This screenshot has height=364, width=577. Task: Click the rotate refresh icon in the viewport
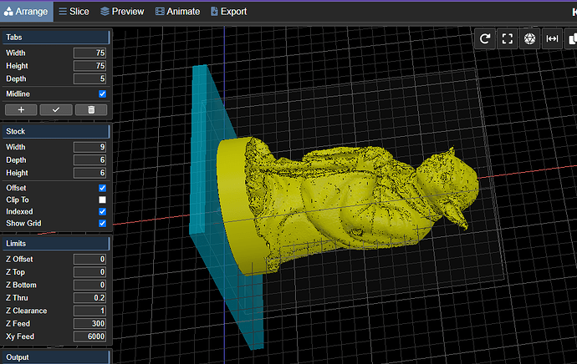485,38
